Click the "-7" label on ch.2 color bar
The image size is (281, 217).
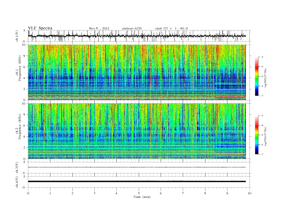pos(262,154)
